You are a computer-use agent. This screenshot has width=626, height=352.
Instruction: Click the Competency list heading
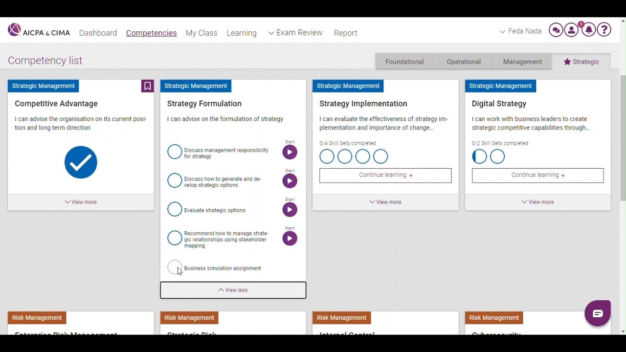click(45, 61)
